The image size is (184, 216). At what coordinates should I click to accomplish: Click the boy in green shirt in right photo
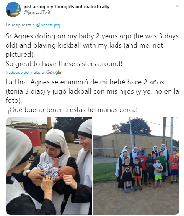(x=163, y=166)
